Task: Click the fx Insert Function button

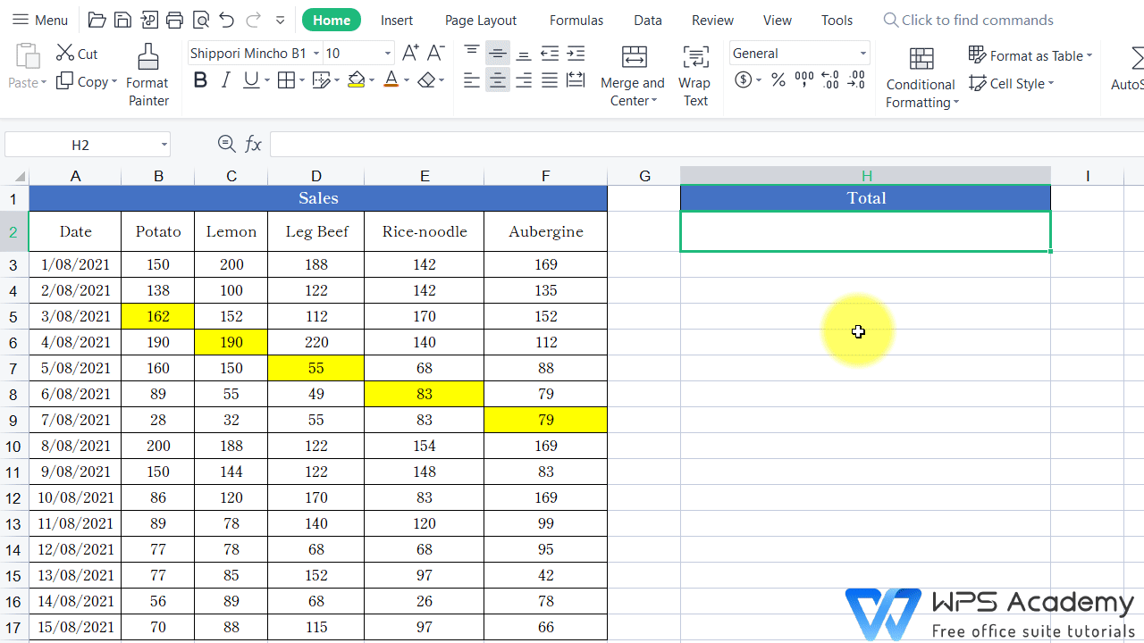Action: click(253, 144)
